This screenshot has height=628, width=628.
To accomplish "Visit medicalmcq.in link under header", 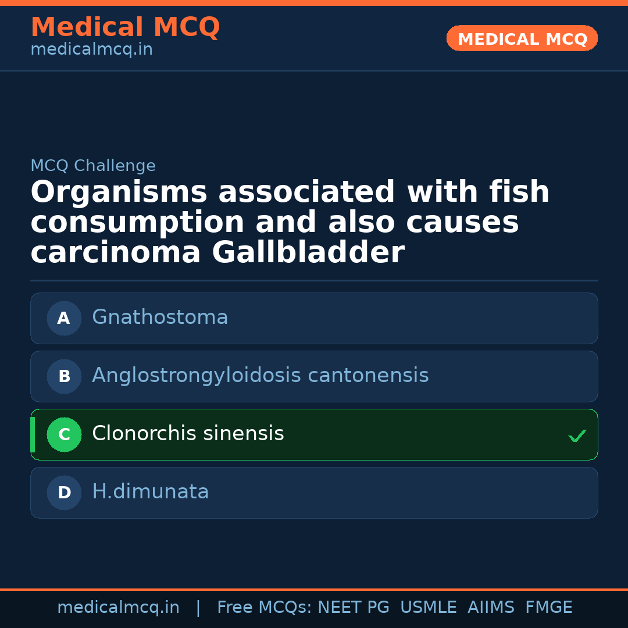I will point(91,49).
